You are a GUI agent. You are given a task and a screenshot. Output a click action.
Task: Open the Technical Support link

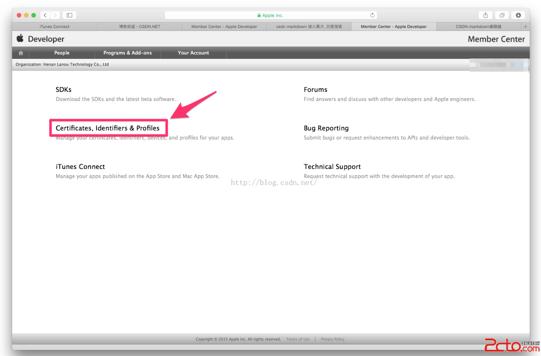pyautogui.click(x=332, y=166)
